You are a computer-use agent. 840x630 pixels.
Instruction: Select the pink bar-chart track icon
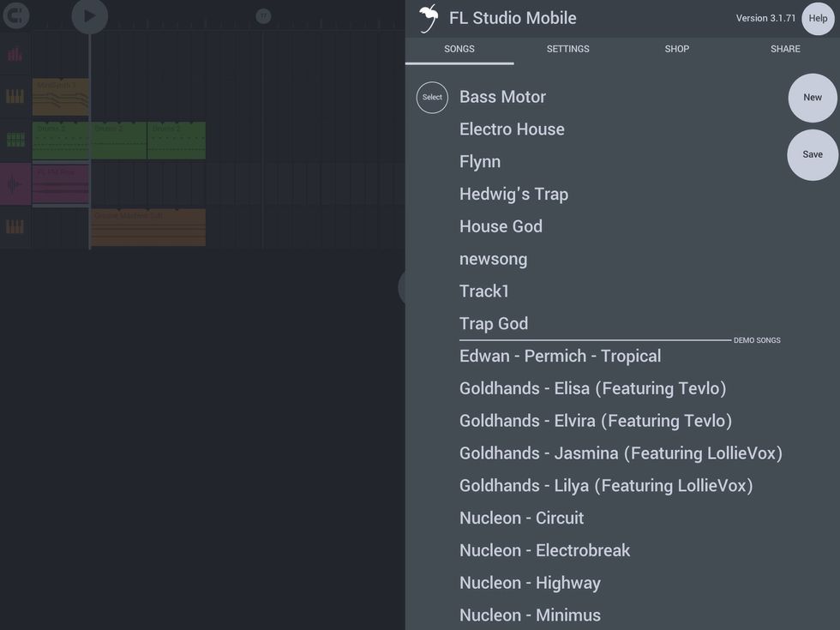tap(15, 53)
